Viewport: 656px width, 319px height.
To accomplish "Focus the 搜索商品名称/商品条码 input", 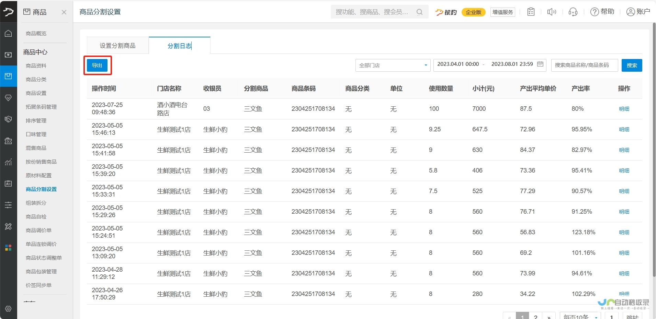I will click(x=585, y=65).
